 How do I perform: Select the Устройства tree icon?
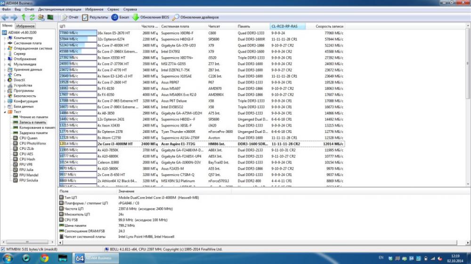pos(10,85)
